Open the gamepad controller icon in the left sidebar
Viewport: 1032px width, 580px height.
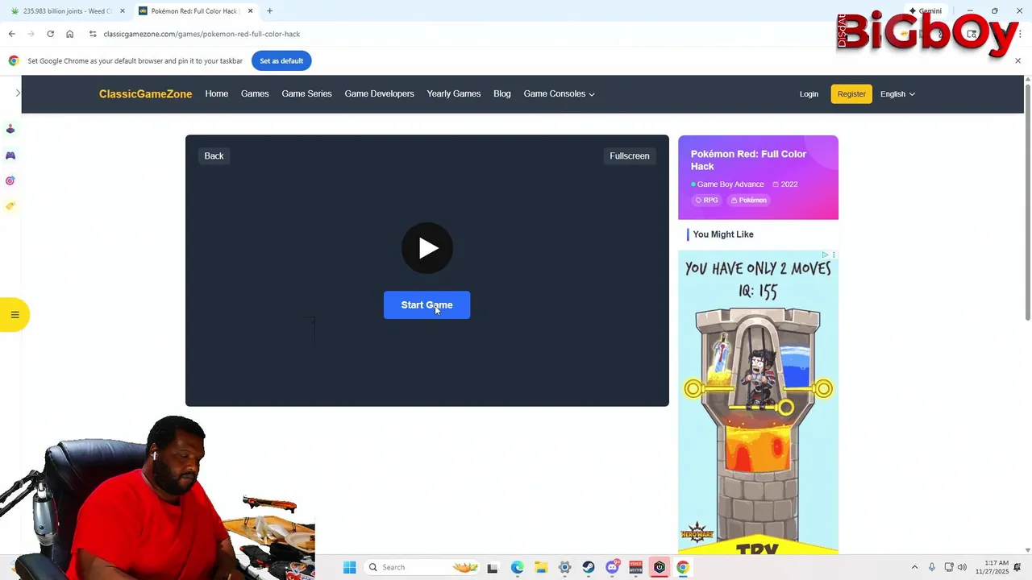coord(10,155)
